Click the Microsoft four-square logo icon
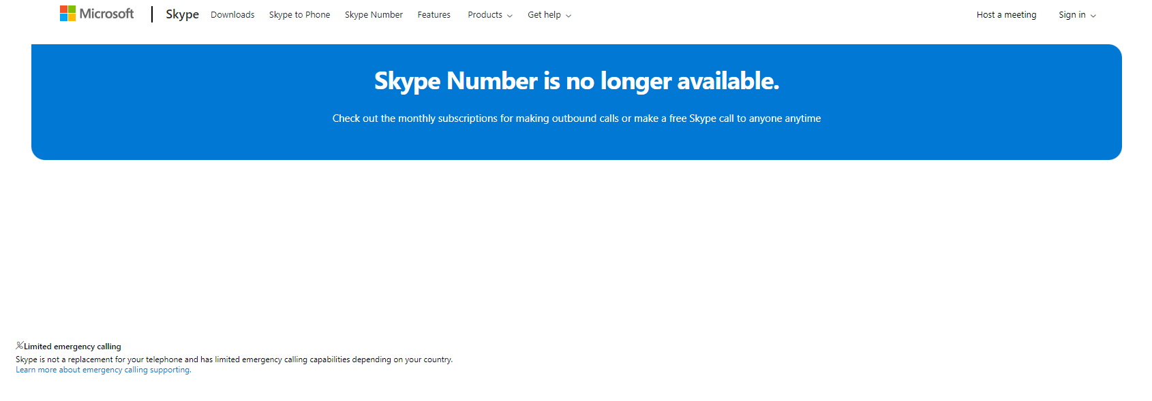Image resolution: width=1152 pixels, height=401 pixels. pyautogui.click(x=67, y=14)
